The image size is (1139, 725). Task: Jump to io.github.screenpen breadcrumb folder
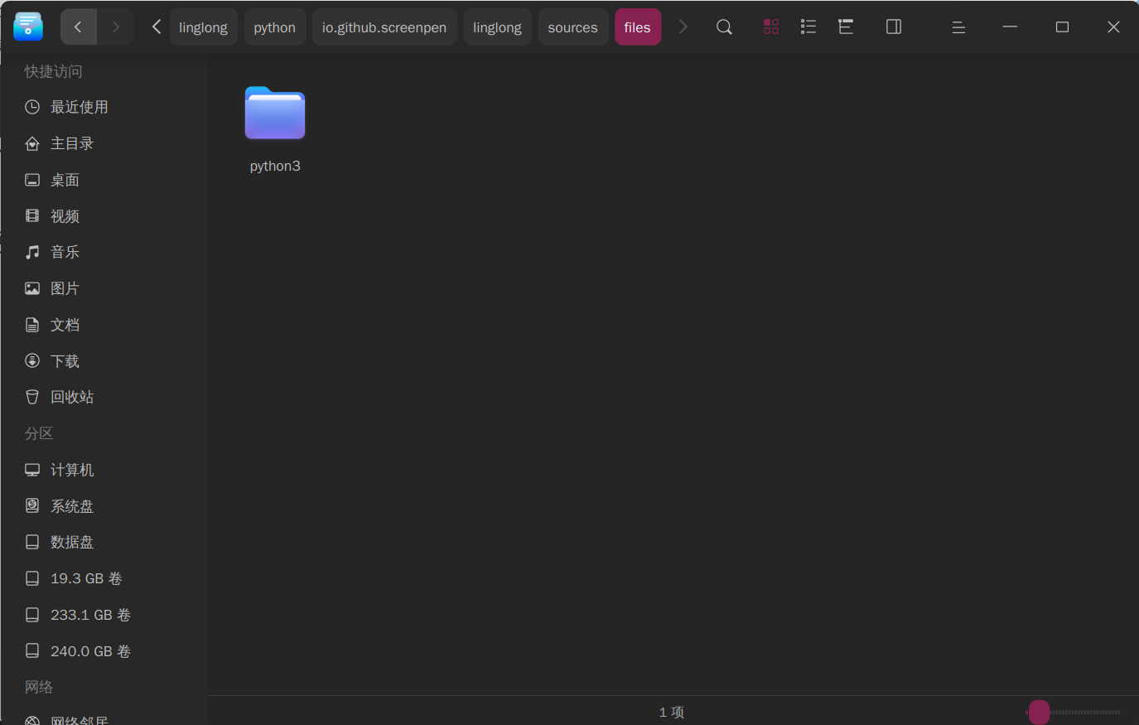pos(384,27)
